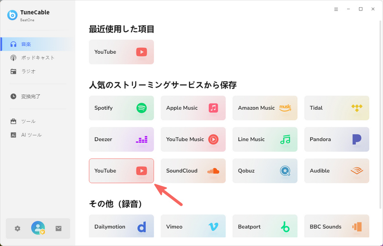Select the Tidal service card
This screenshot has height=246, width=383.
pyautogui.click(x=337, y=108)
